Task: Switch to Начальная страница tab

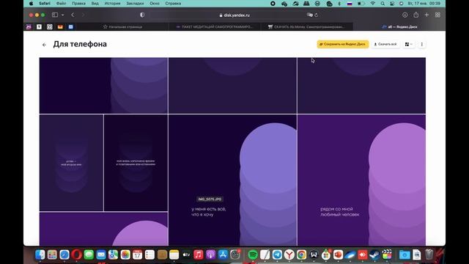Action: [x=122, y=26]
